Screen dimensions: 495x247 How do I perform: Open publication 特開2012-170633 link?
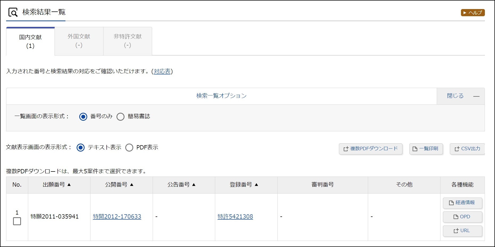point(117,217)
